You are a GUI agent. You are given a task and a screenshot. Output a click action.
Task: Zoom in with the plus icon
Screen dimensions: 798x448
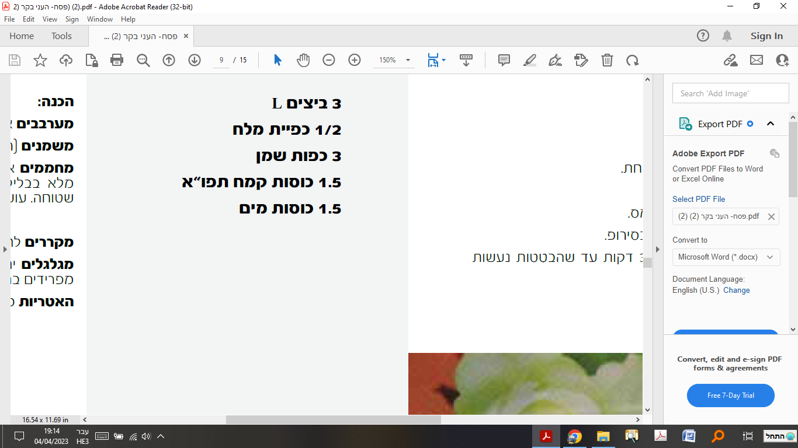pos(355,60)
